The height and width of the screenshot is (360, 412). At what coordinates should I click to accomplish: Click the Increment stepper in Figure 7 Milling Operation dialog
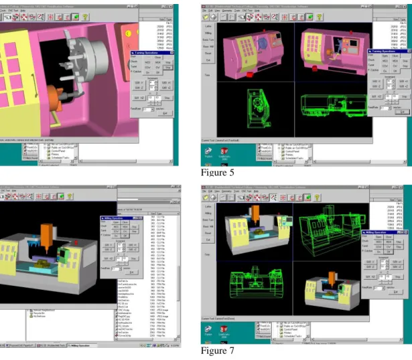click(x=387, y=262)
